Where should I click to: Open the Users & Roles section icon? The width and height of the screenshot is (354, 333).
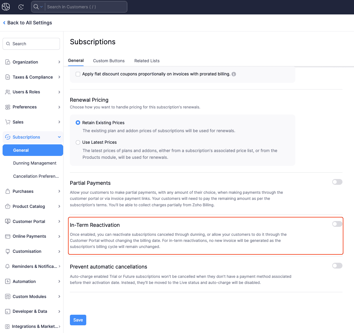[8, 92]
